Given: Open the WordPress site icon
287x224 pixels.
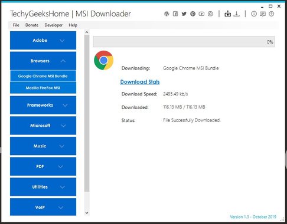Looking at the screenshot, I should click(167, 14).
